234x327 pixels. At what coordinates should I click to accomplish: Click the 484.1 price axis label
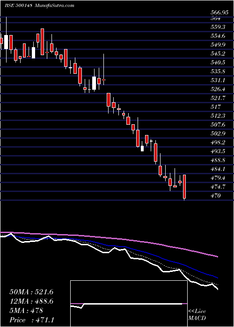coord(218,169)
